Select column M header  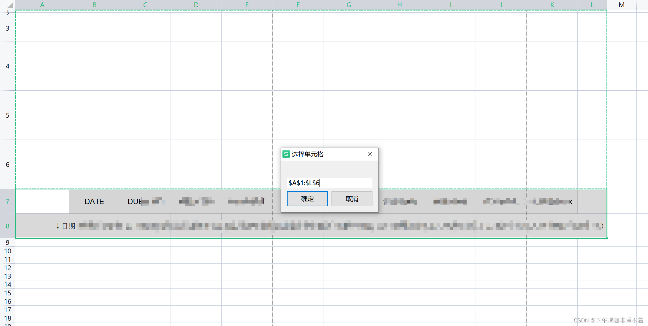pos(622,5)
